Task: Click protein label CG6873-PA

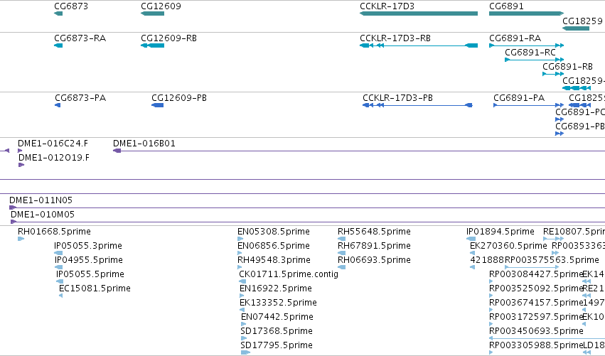Action: 80,98
